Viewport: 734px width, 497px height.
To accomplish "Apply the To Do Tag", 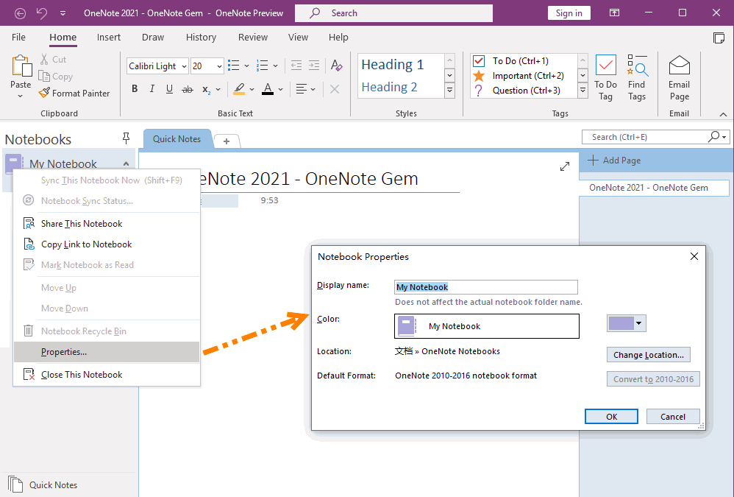I will [x=605, y=76].
